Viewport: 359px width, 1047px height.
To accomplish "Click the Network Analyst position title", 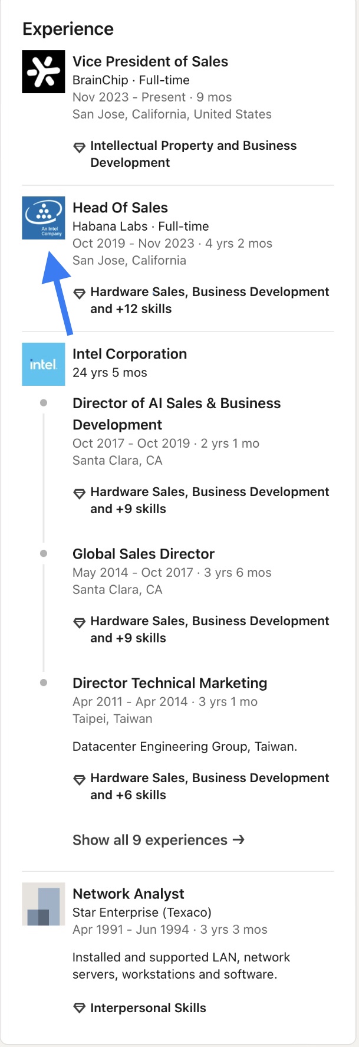I will (x=129, y=894).
